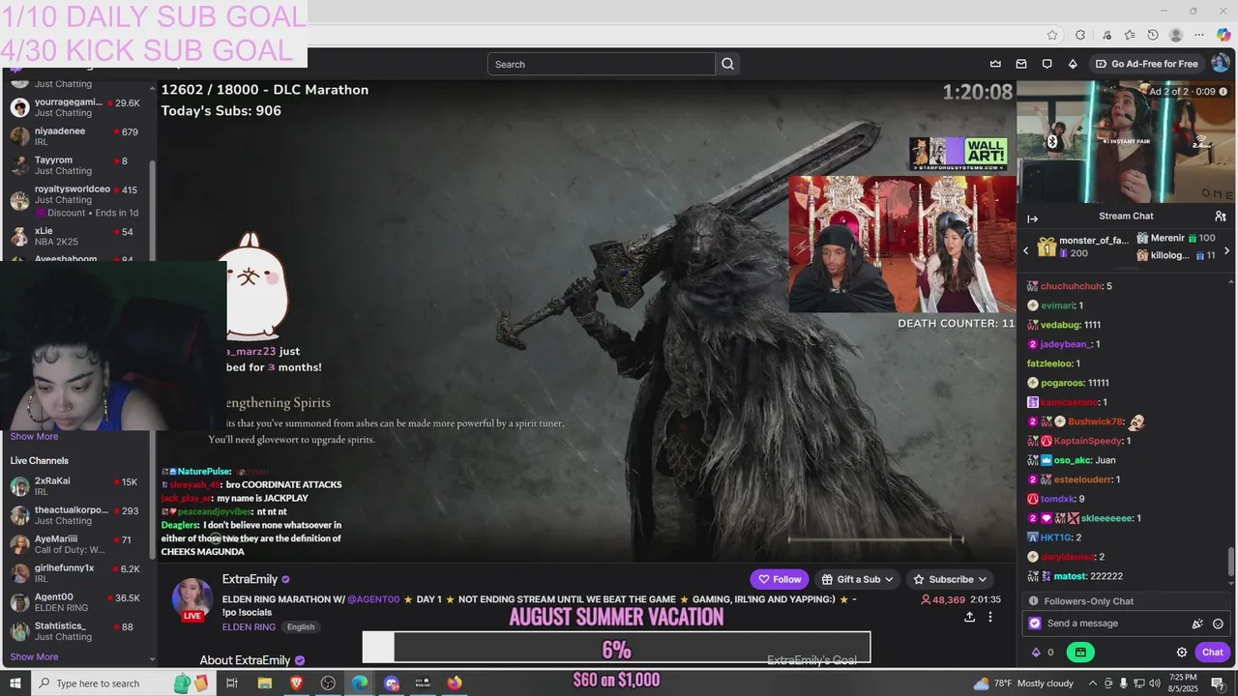
Task: Show previous gift leaderboard entry
Action: coord(1026,251)
